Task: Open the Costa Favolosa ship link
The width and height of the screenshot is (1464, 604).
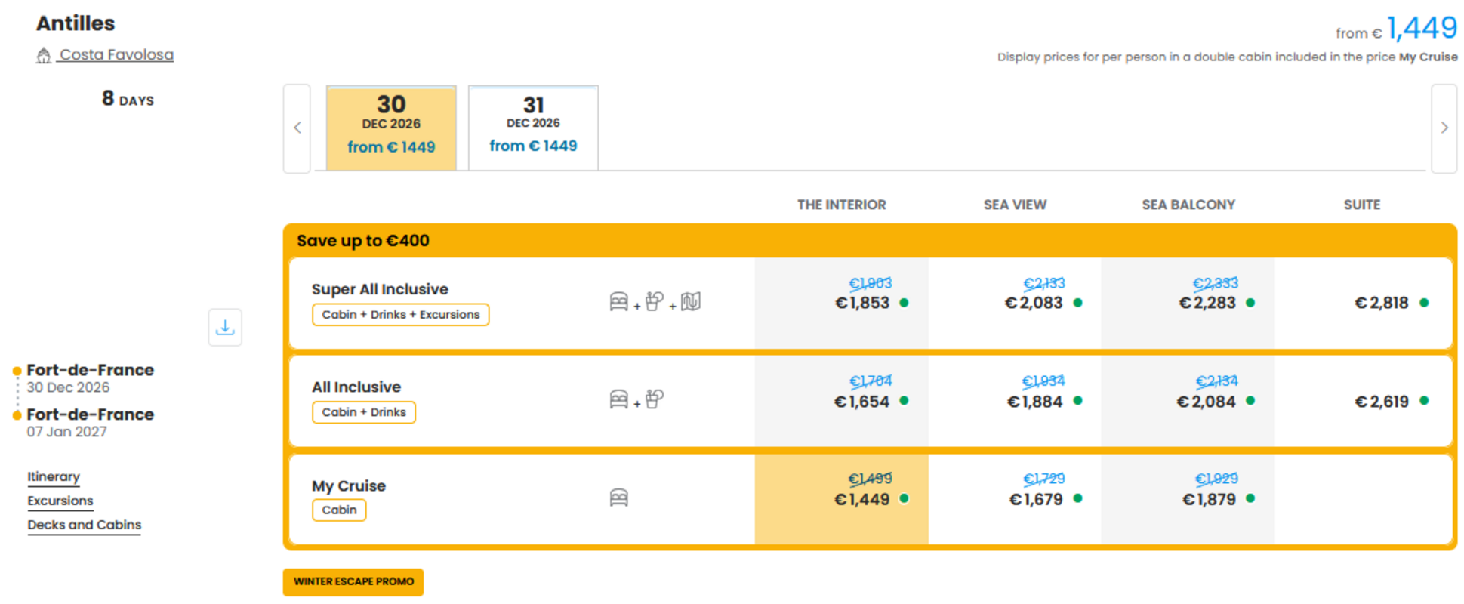Action: (116, 54)
